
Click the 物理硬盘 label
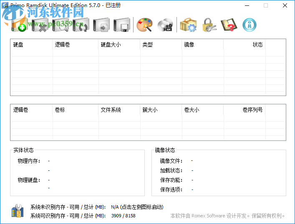(29, 180)
